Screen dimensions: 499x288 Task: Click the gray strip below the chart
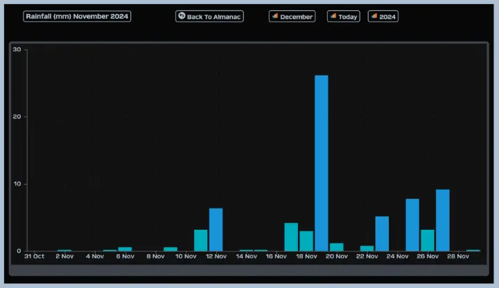pyautogui.click(x=249, y=269)
